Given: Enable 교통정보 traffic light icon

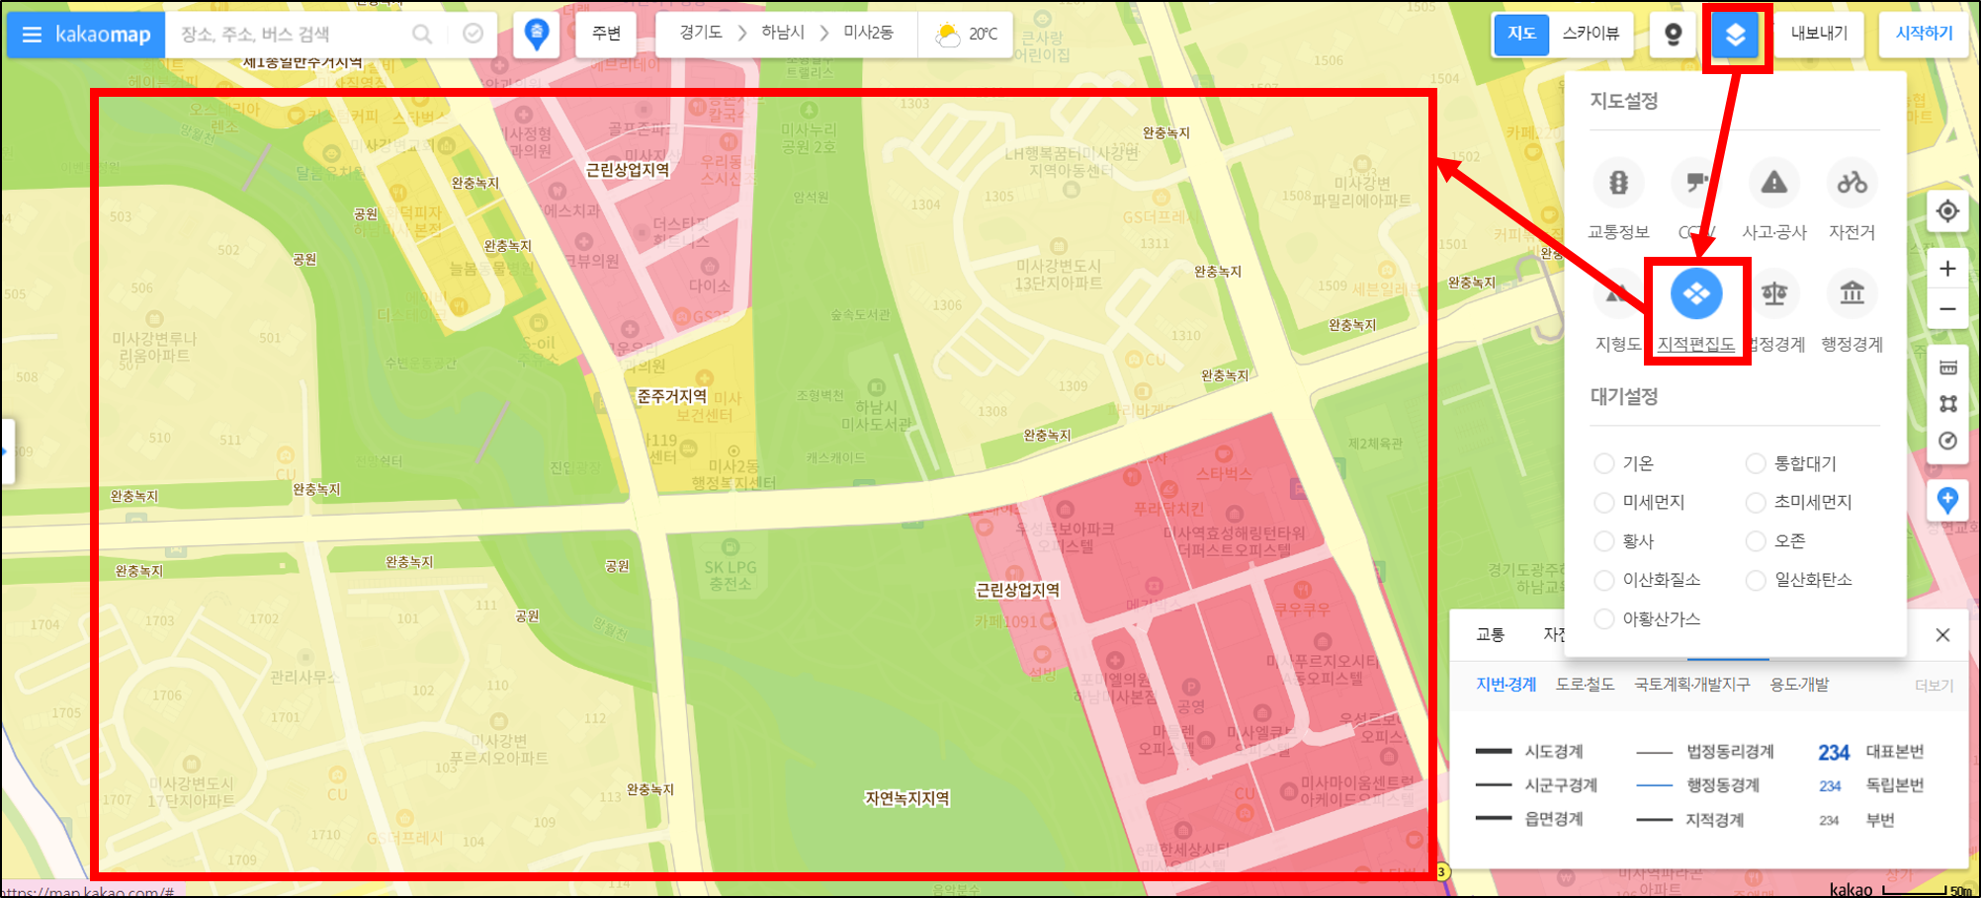Looking at the screenshot, I should point(1618,183).
